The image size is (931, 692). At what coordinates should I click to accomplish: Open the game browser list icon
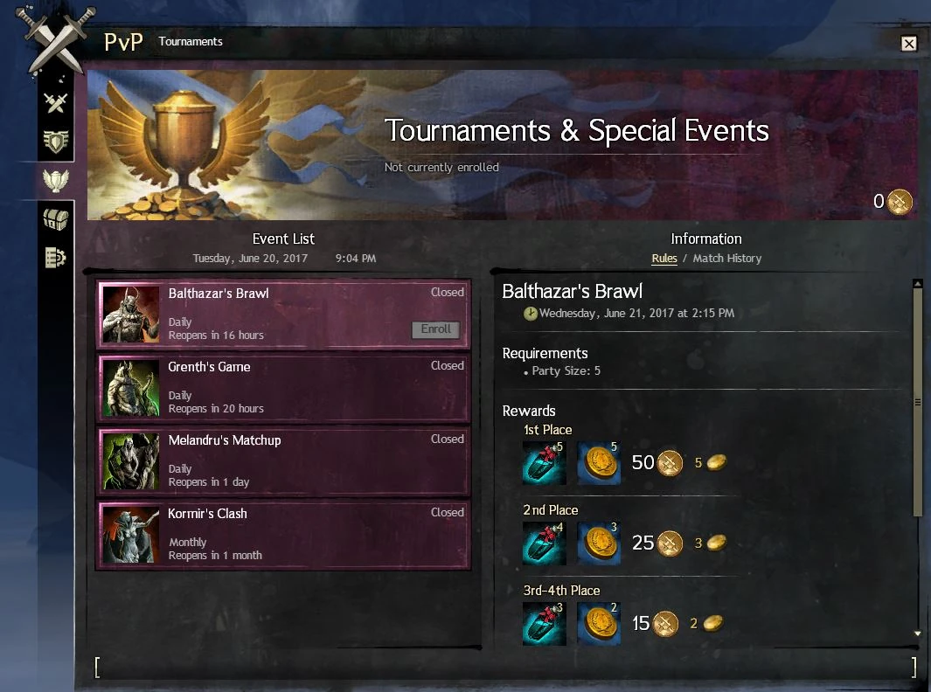(x=56, y=258)
